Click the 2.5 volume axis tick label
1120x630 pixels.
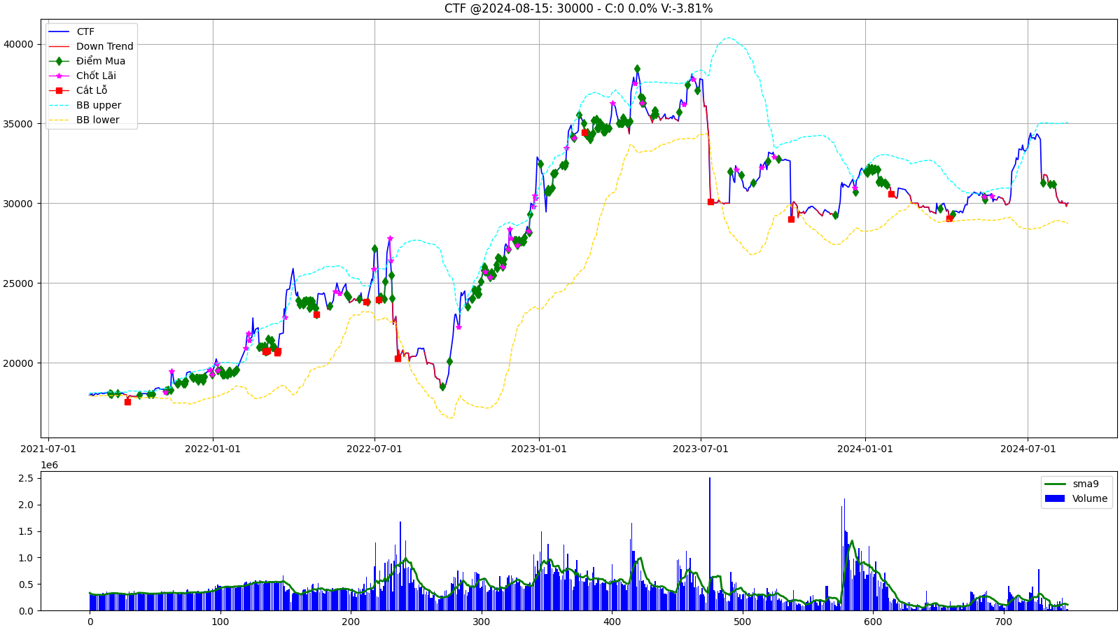pos(26,478)
